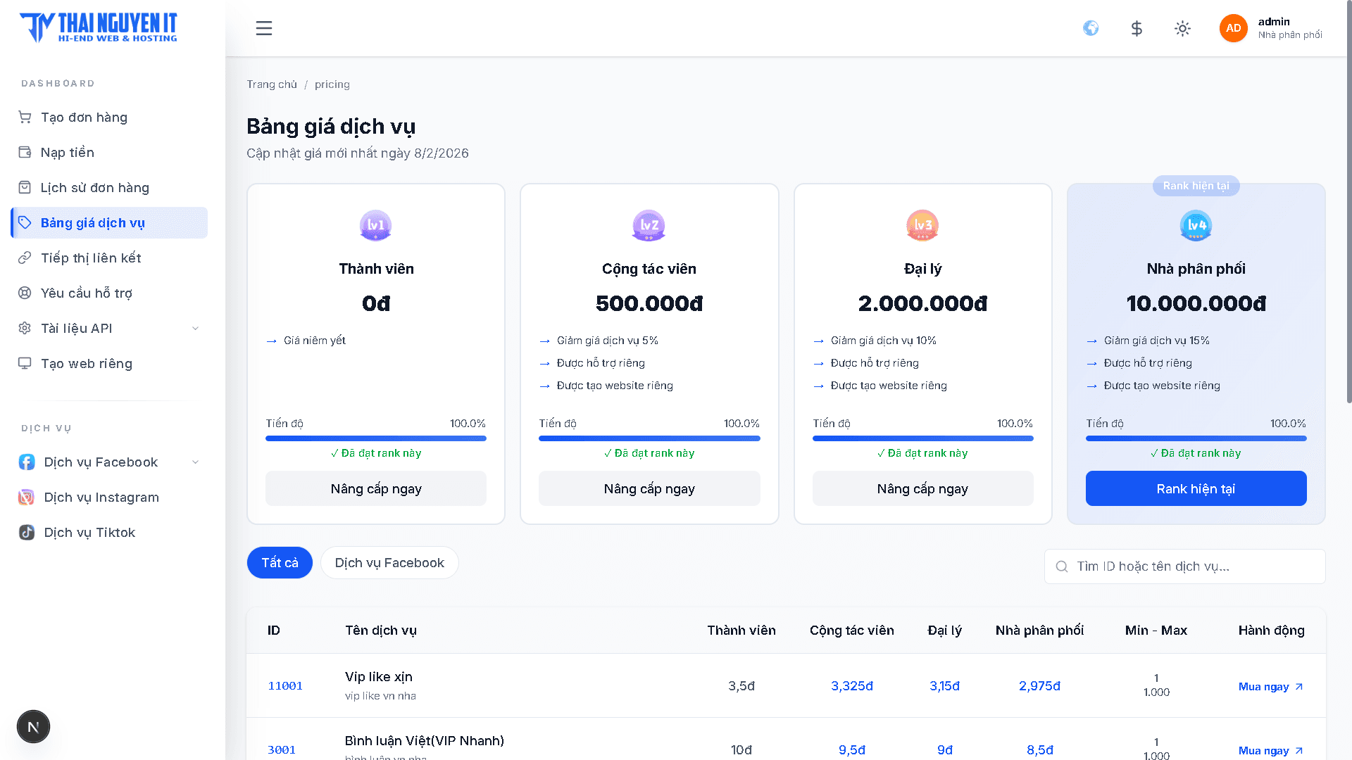This screenshot has height=760, width=1352.
Task: Select Tiếp thị liên kết menu item
Action: [x=109, y=258]
